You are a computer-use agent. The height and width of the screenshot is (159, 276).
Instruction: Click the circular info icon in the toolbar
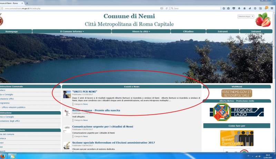click(x=255, y=8)
